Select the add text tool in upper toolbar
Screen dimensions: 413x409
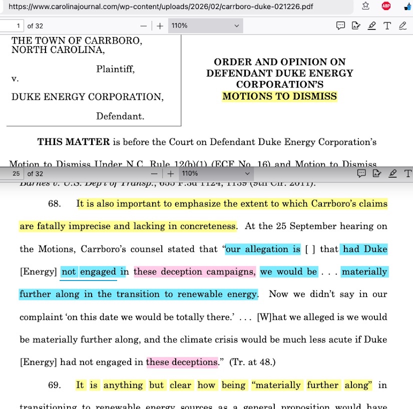tap(387, 26)
